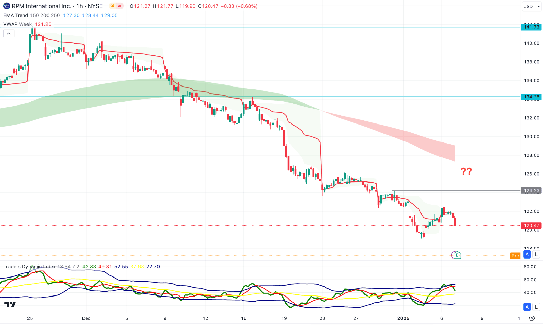Open the USD currency dropdown
This screenshot has width=543, height=325.
pyautogui.click(x=531, y=6)
